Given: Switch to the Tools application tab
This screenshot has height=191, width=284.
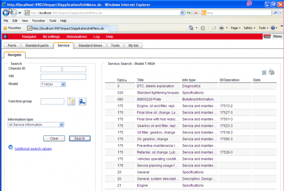Looking at the screenshot, I should coord(115,45).
